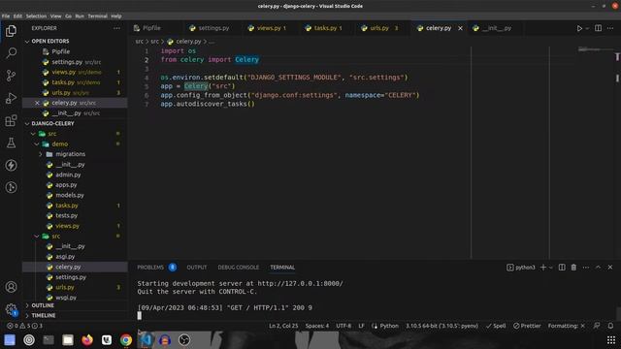Switch to the Output panel tab
The width and height of the screenshot is (621, 349).
click(197, 268)
